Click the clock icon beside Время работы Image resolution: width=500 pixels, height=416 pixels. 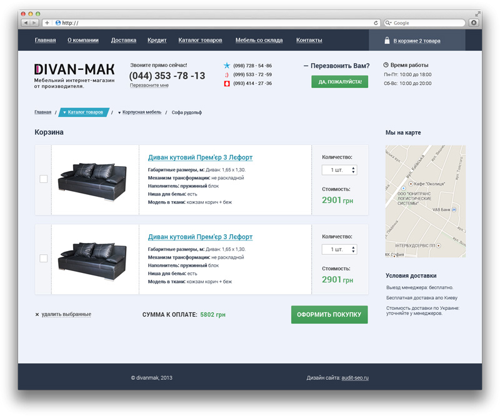(x=386, y=65)
